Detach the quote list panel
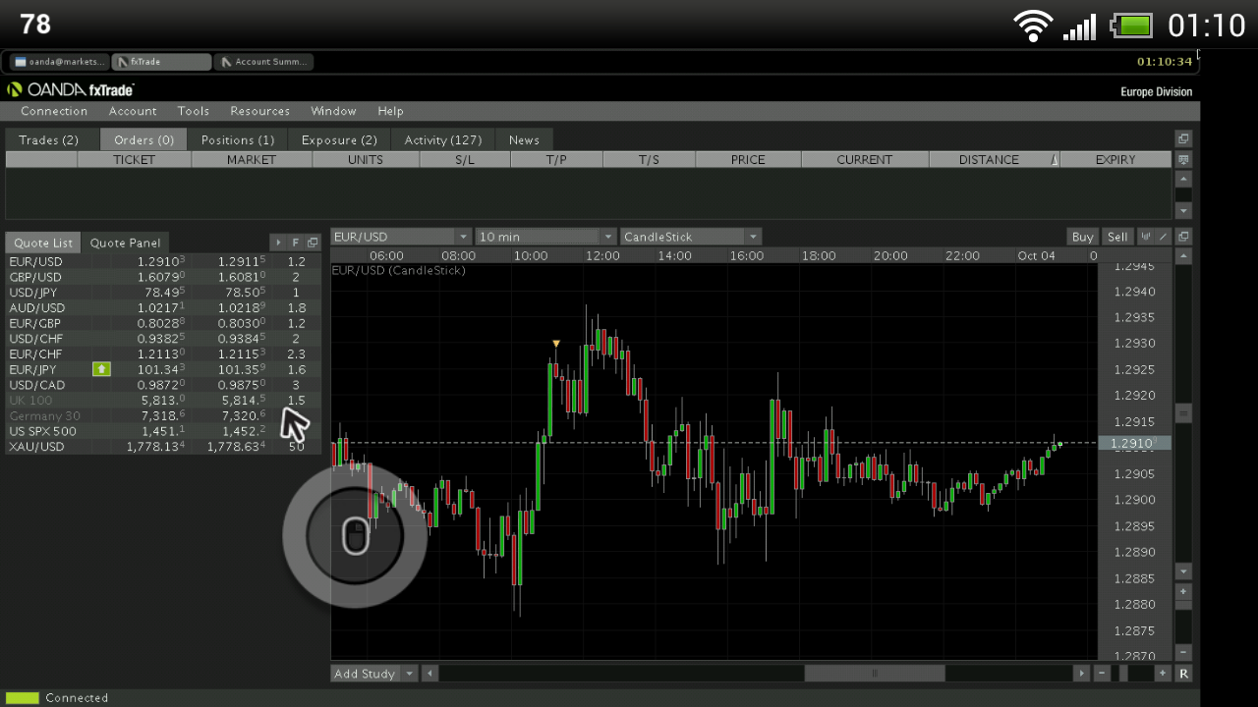Screen dimensions: 1258x707 (x=313, y=243)
